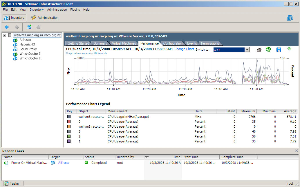This screenshot has width=300, height=187.
Task: Click the greyed-out toolbar icon after new VM
Action: pos(39,27)
